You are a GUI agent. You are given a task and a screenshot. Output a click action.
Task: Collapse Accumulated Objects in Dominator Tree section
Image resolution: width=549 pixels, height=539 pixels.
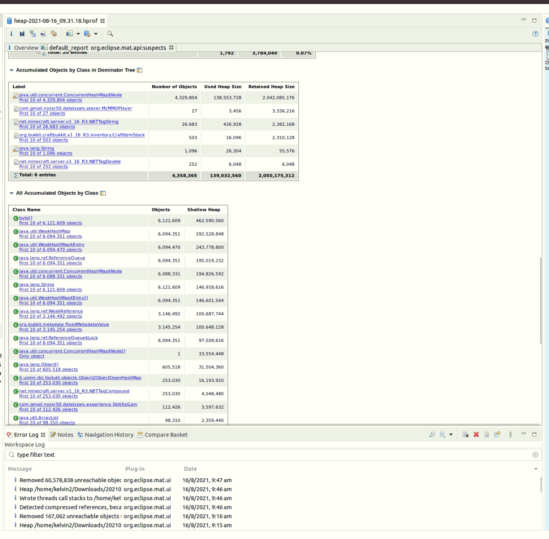coord(12,70)
